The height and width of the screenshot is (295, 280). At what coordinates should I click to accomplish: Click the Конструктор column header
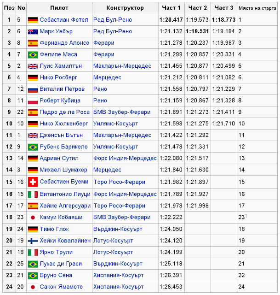(x=125, y=8)
